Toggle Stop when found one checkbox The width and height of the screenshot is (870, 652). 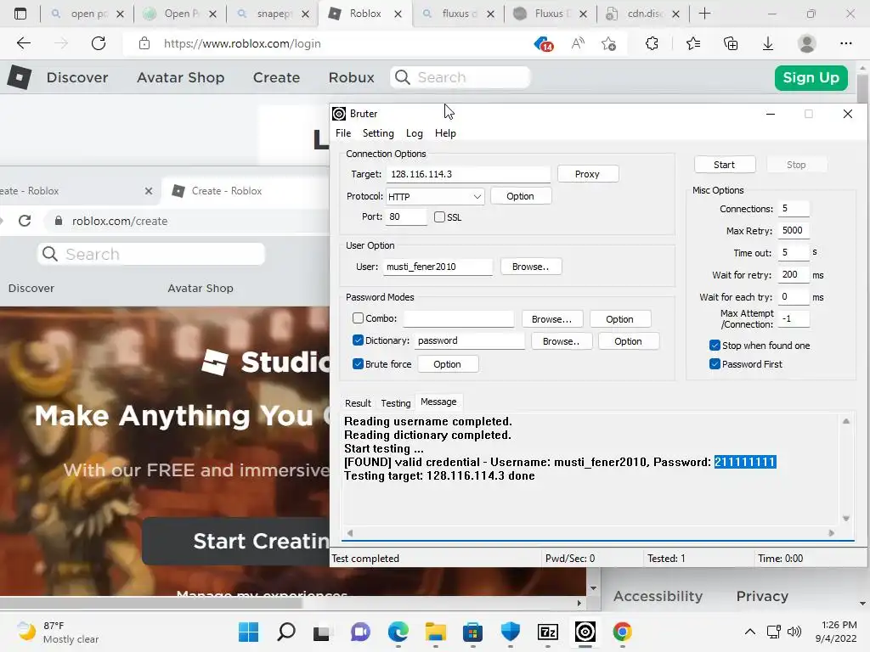(715, 346)
